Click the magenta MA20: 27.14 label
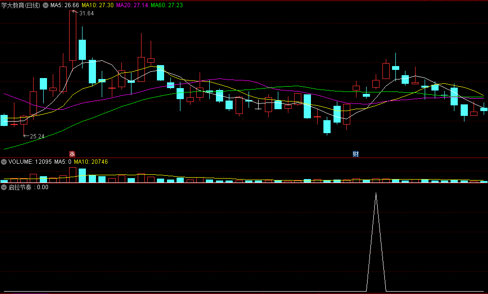This screenshot has height=294, width=488. 132,5
